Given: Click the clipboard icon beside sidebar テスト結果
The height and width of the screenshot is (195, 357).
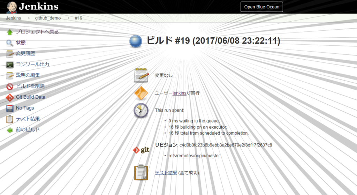Looking at the screenshot, I should pyautogui.click(x=9, y=119).
